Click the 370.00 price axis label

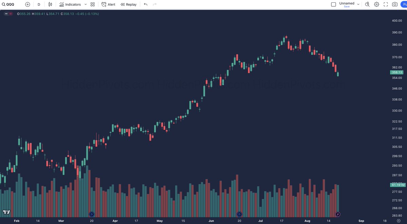point(397,57)
